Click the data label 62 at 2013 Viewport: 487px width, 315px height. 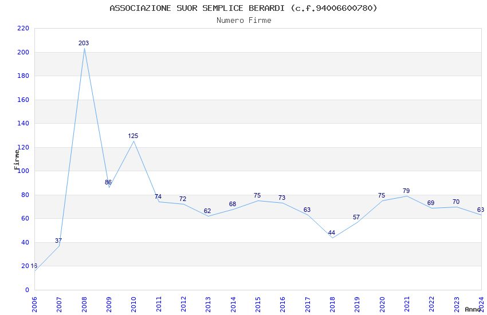tap(207, 211)
